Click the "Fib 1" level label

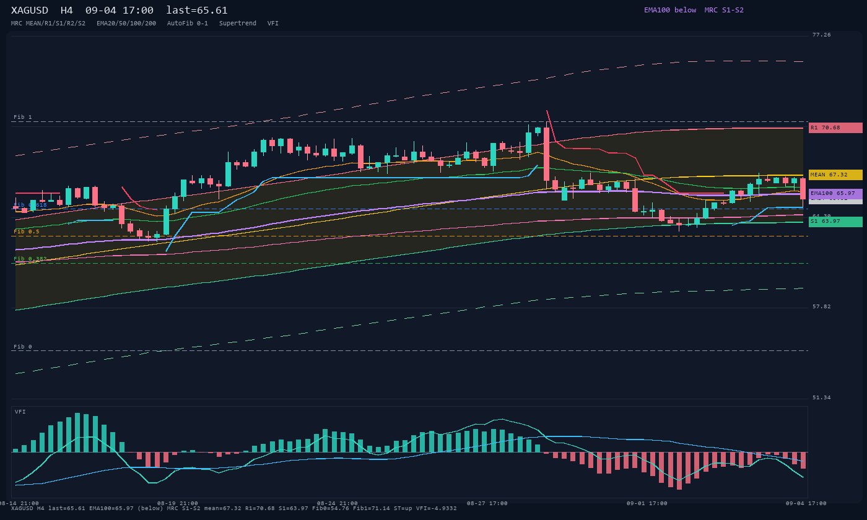point(23,117)
